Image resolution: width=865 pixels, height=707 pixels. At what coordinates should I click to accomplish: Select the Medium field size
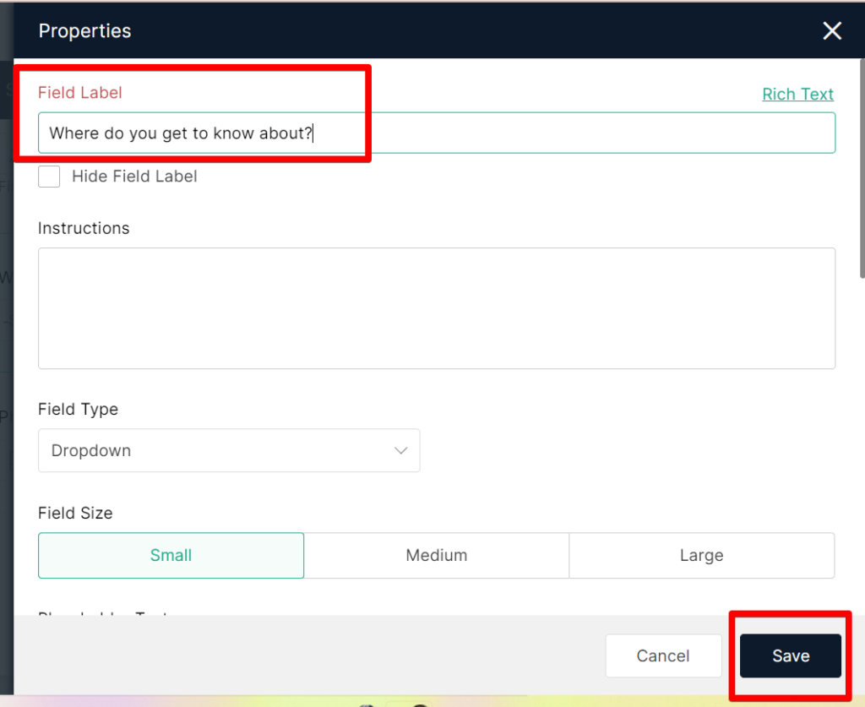[437, 555]
